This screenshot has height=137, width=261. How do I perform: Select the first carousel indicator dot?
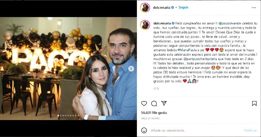click(x=58, y=115)
